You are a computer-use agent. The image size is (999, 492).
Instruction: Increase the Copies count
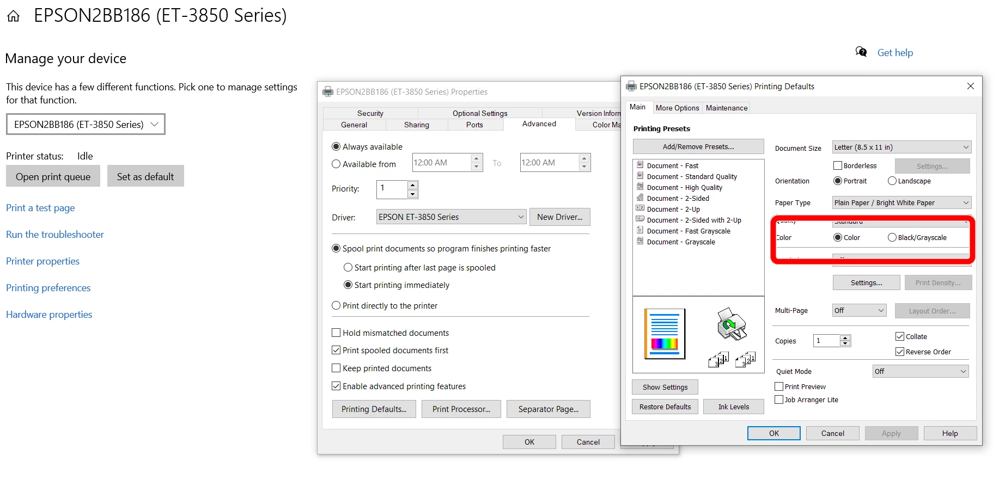[845, 338]
